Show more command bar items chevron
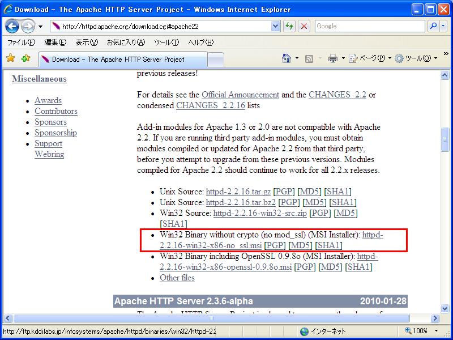Image resolution: width=453 pixels, height=340 pixels. [446, 53]
